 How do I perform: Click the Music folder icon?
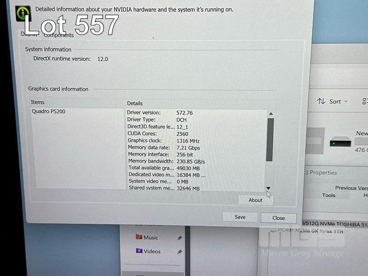coord(139,237)
